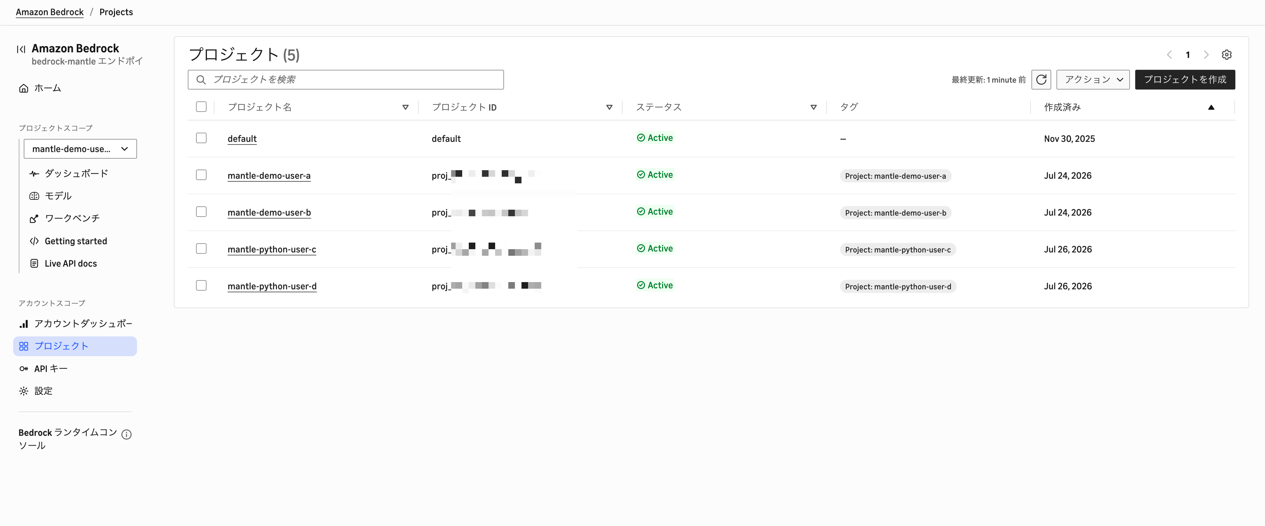Click the 作成済み column header
Viewport: 1265px width, 526px height.
(1062, 107)
